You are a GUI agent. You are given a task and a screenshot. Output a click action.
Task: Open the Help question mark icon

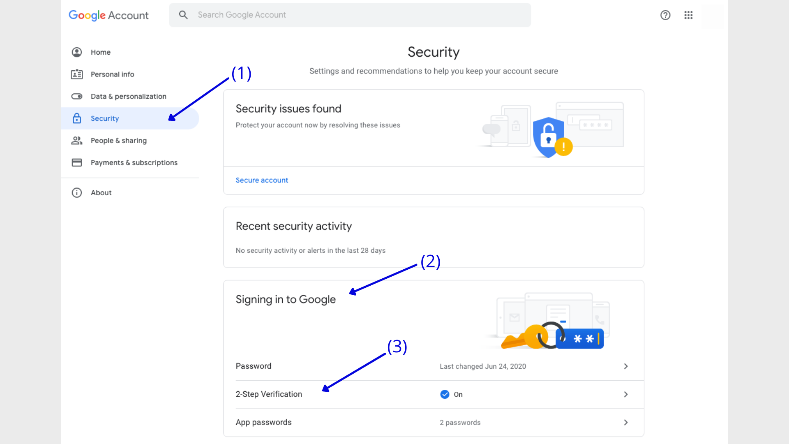[x=665, y=15]
